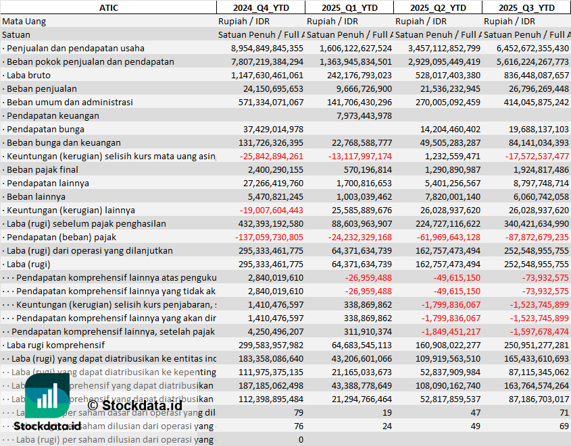The height and width of the screenshot is (446, 571).
Task: Click the 2025_Q2_YTD column header
Action: [437, 7]
